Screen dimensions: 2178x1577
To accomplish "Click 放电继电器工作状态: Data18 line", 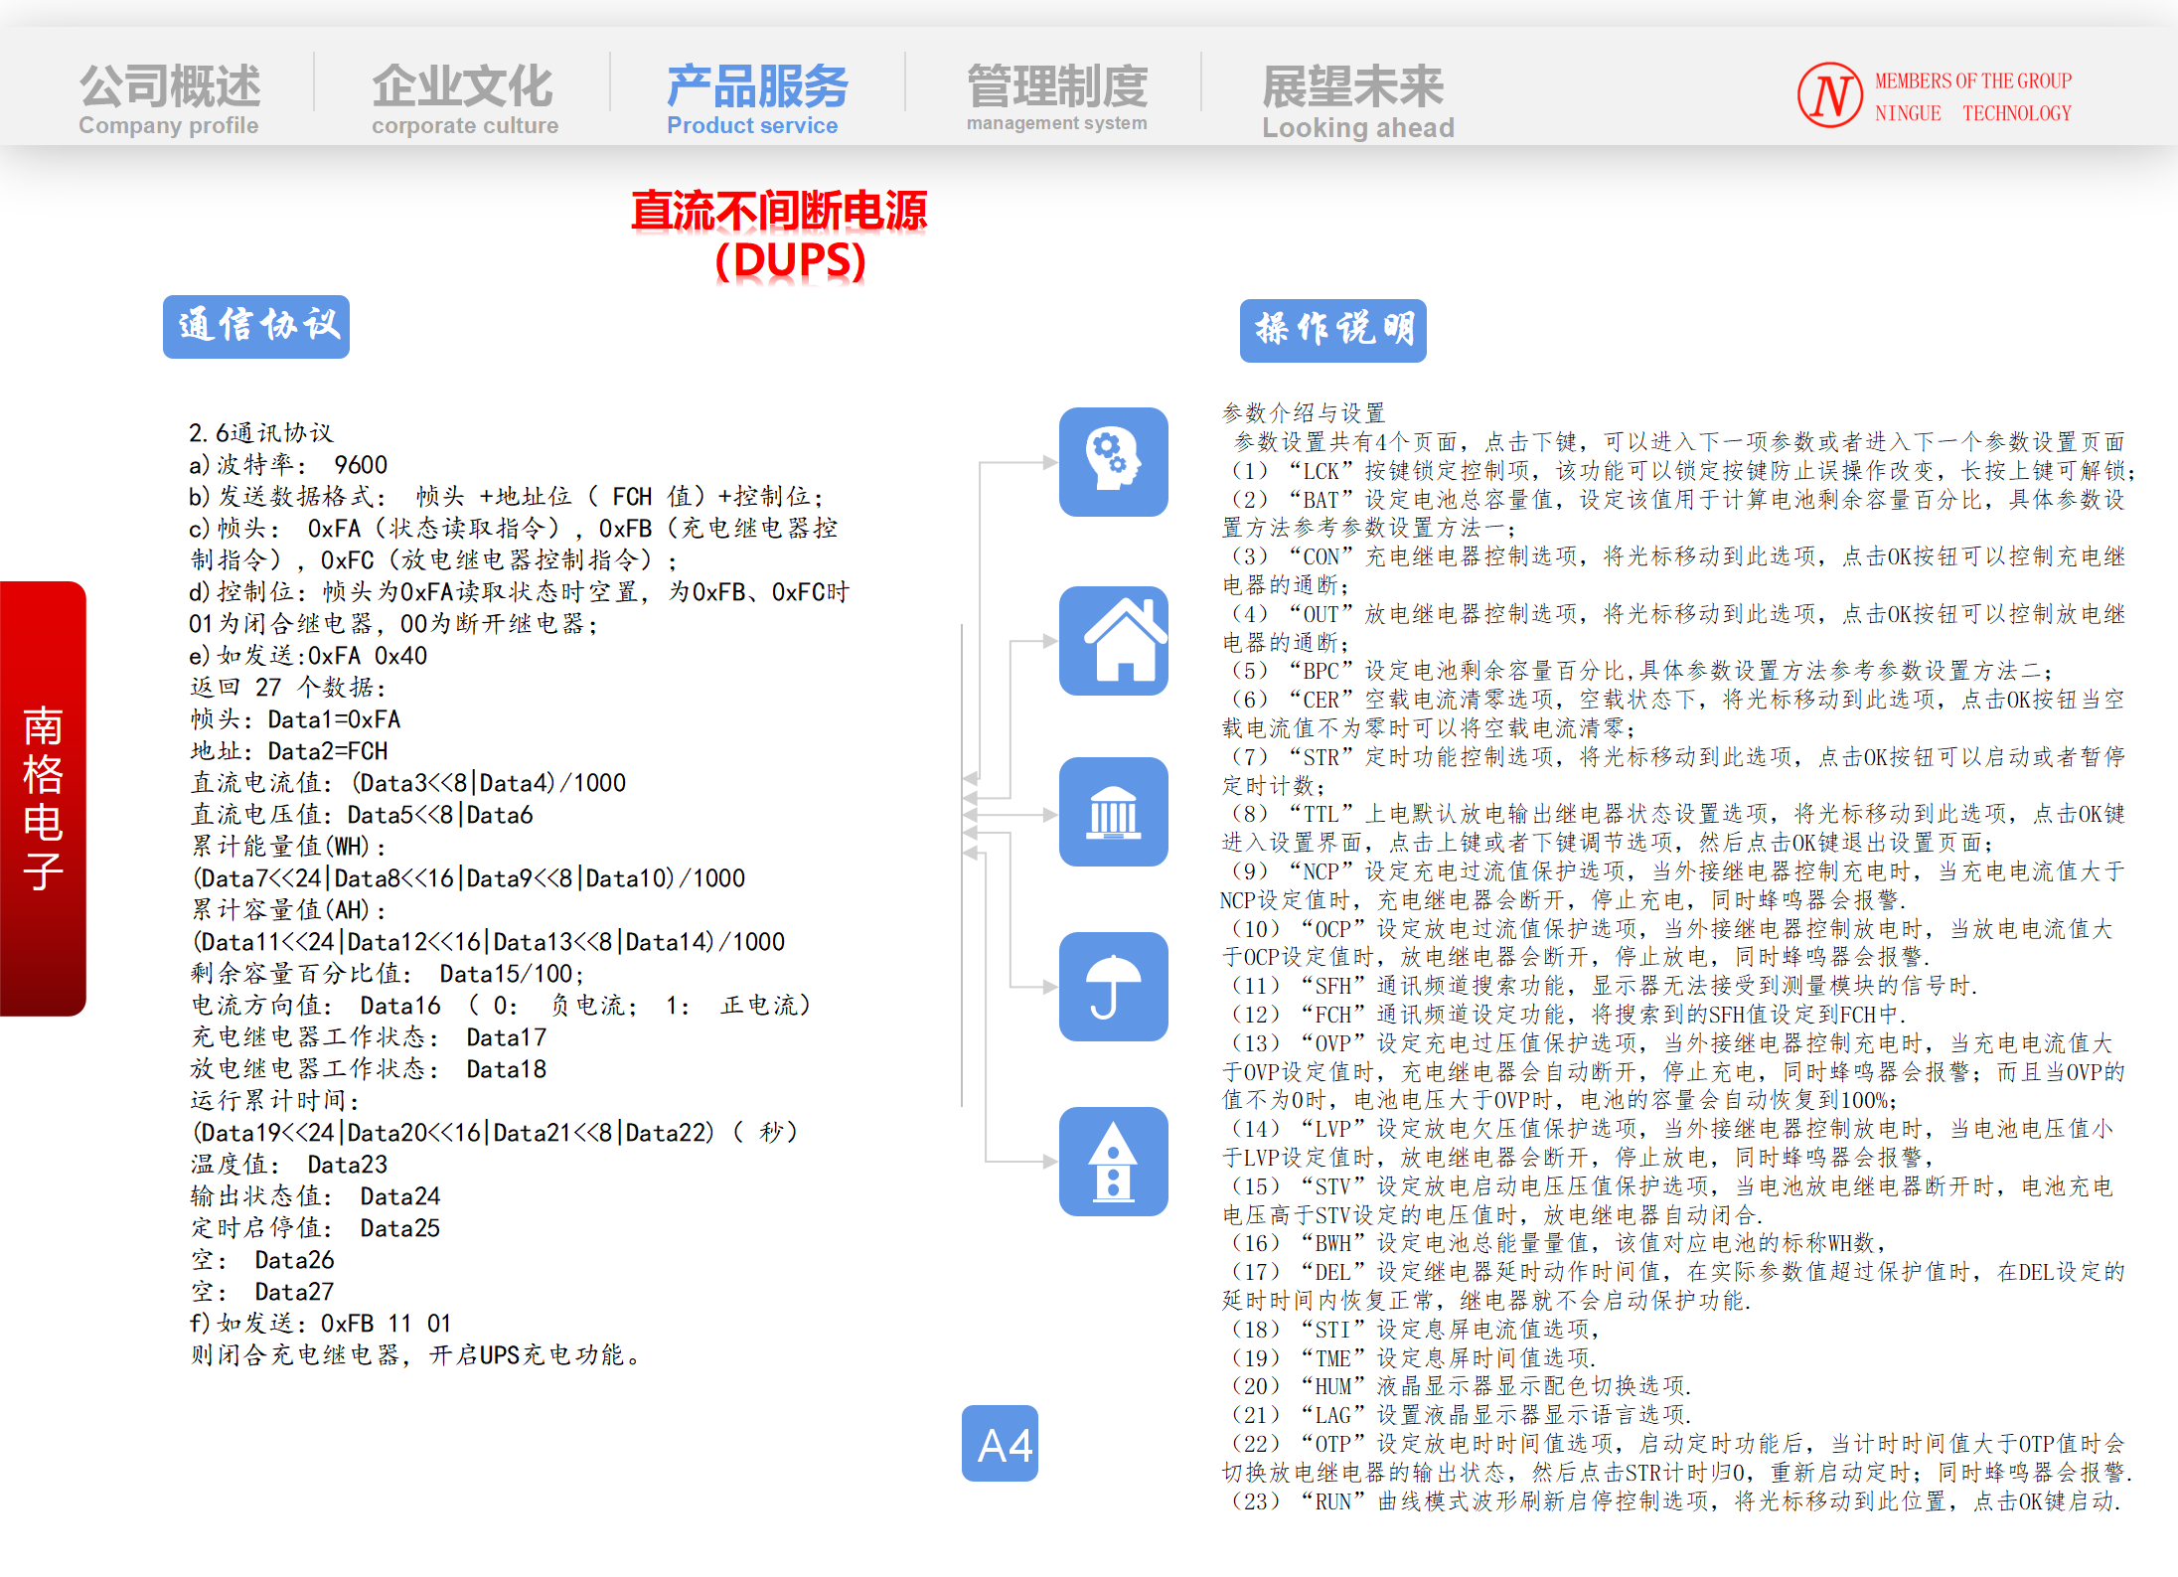I will pyautogui.click(x=369, y=1069).
